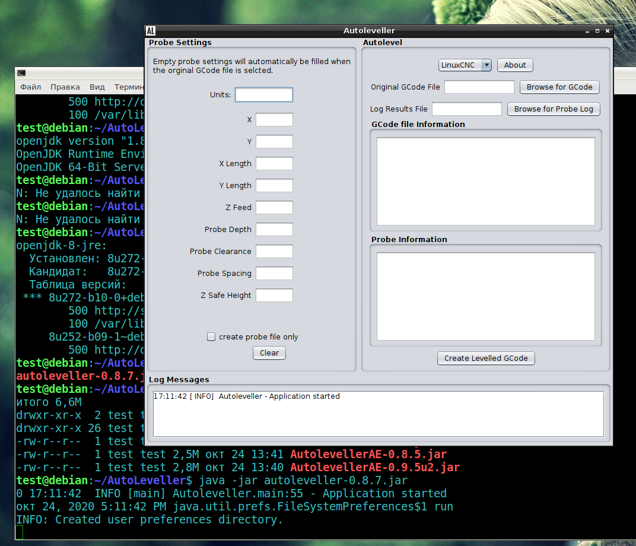Viewport: 636px width, 546px height.
Task: Open the Терминал menu in terminal window
Action: [129, 87]
